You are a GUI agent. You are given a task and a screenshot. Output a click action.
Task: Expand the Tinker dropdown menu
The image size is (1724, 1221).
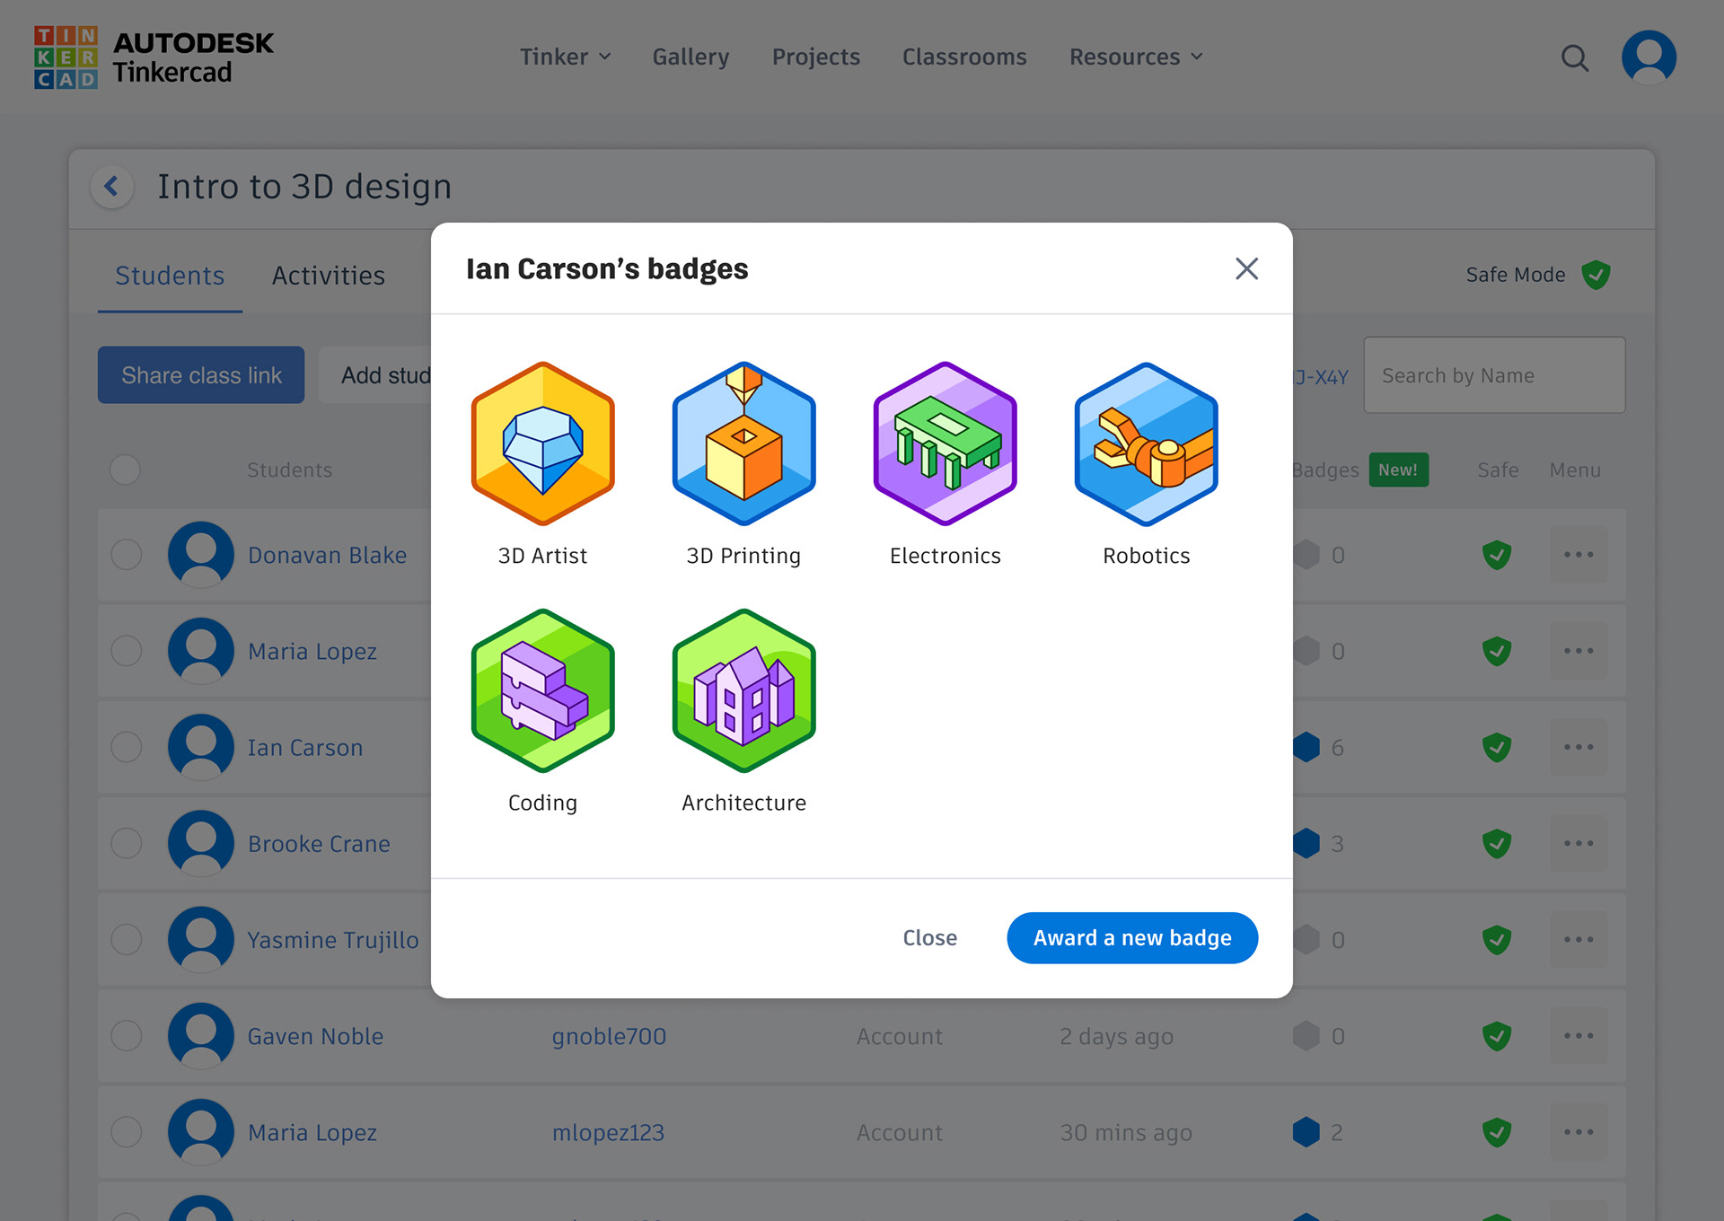pyautogui.click(x=565, y=57)
